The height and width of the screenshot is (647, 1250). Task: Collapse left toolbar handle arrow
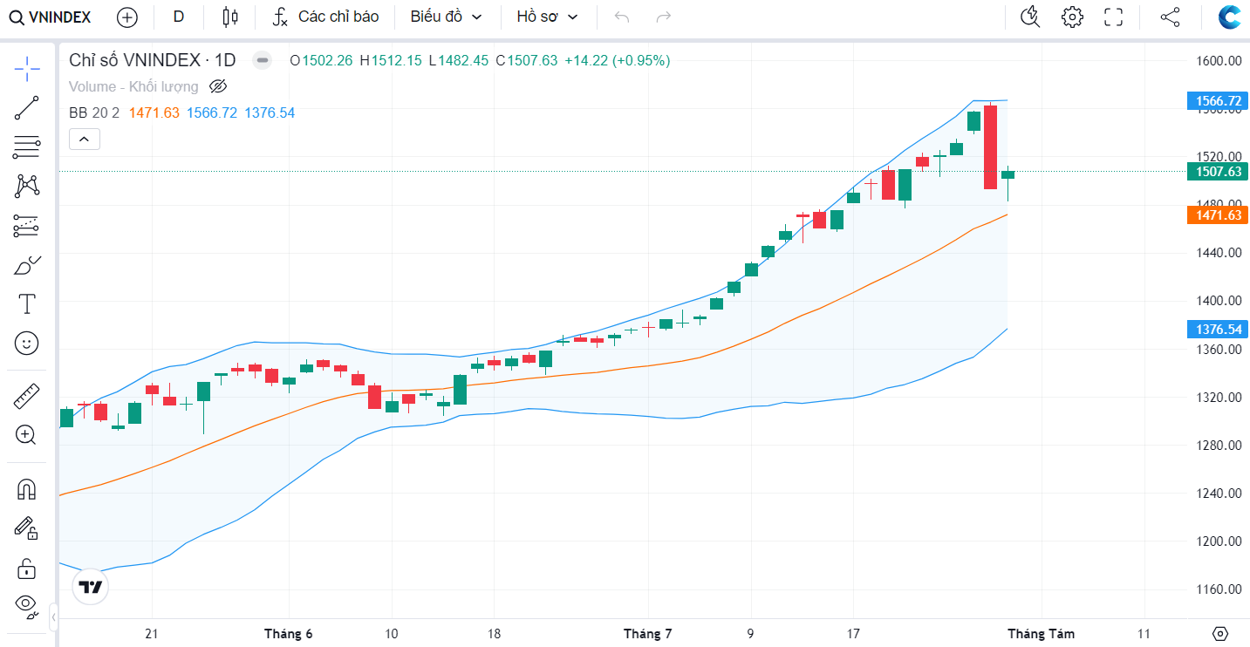tap(53, 617)
